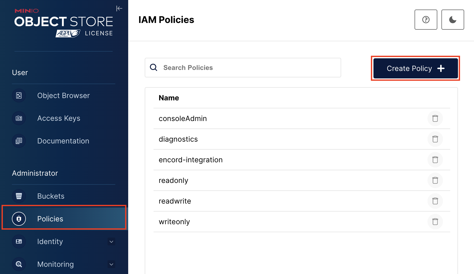Collapse the sidebar with the arrow icon
Viewport: 474px width, 274px height.
[119, 9]
